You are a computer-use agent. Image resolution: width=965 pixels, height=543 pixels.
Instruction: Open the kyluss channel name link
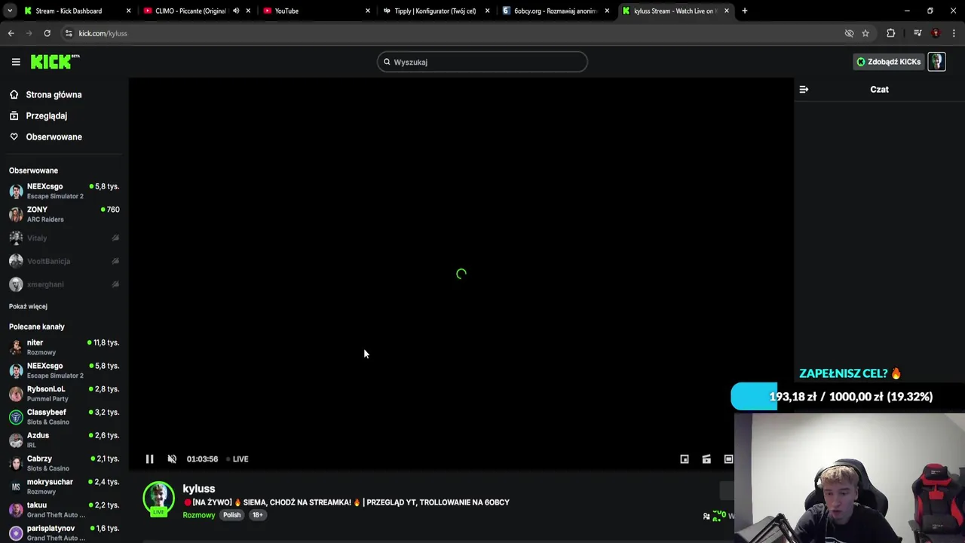point(199,489)
